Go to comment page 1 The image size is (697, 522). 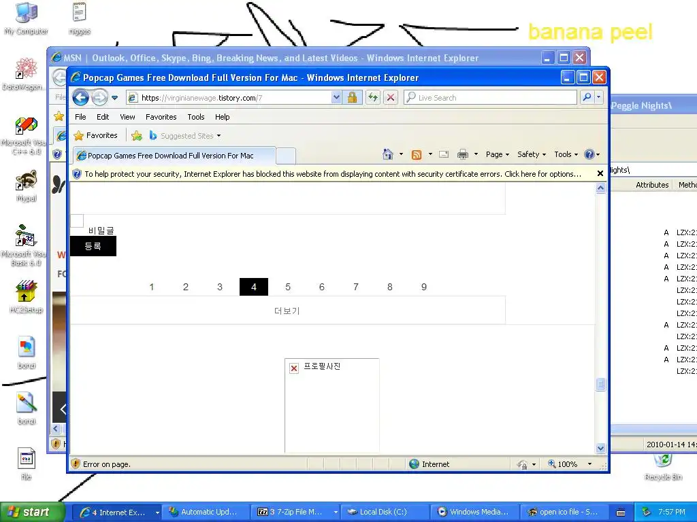tap(152, 287)
